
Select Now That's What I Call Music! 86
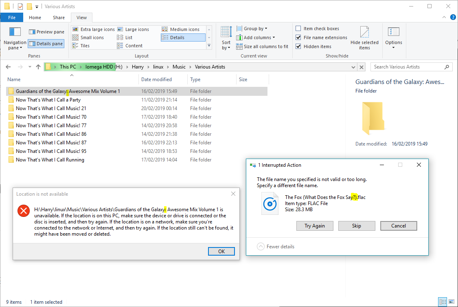137,134
